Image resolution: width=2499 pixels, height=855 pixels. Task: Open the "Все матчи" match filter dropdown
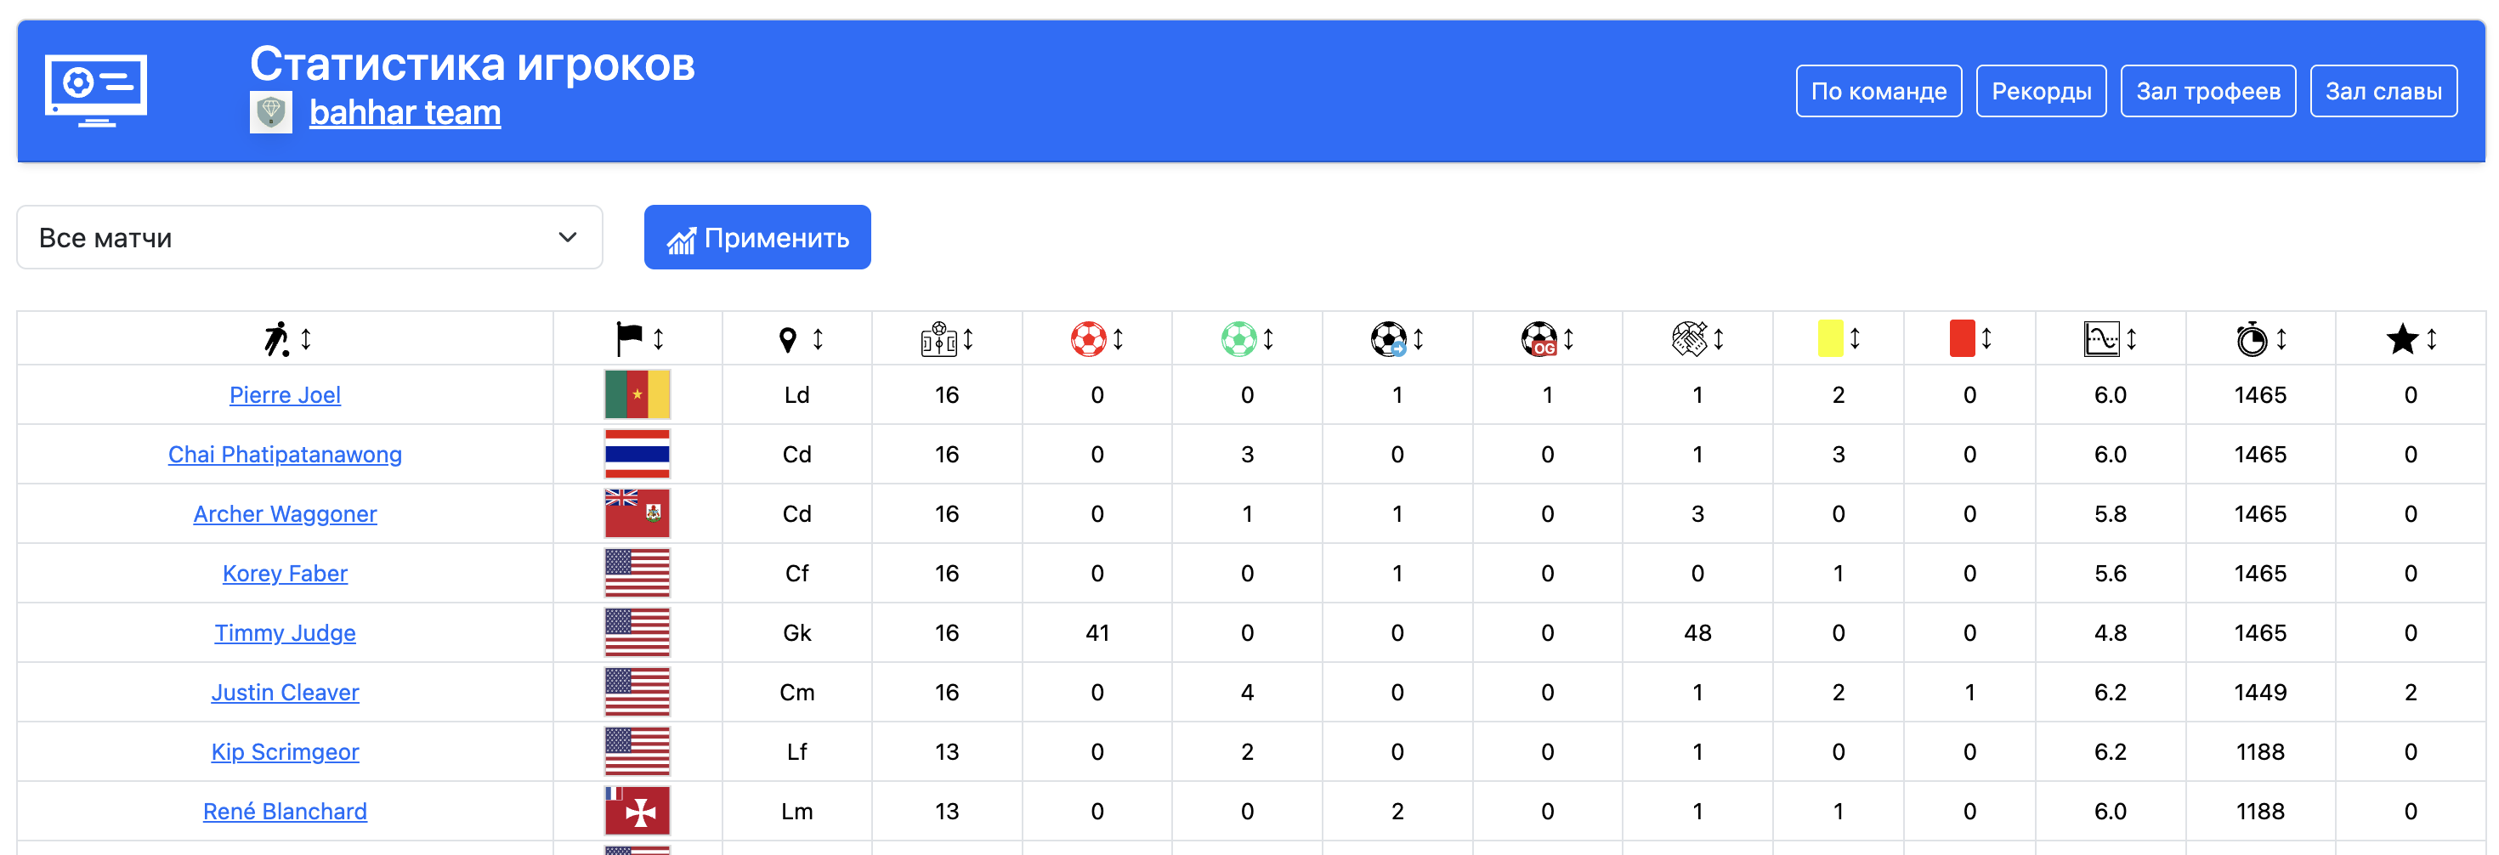[x=309, y=238]
